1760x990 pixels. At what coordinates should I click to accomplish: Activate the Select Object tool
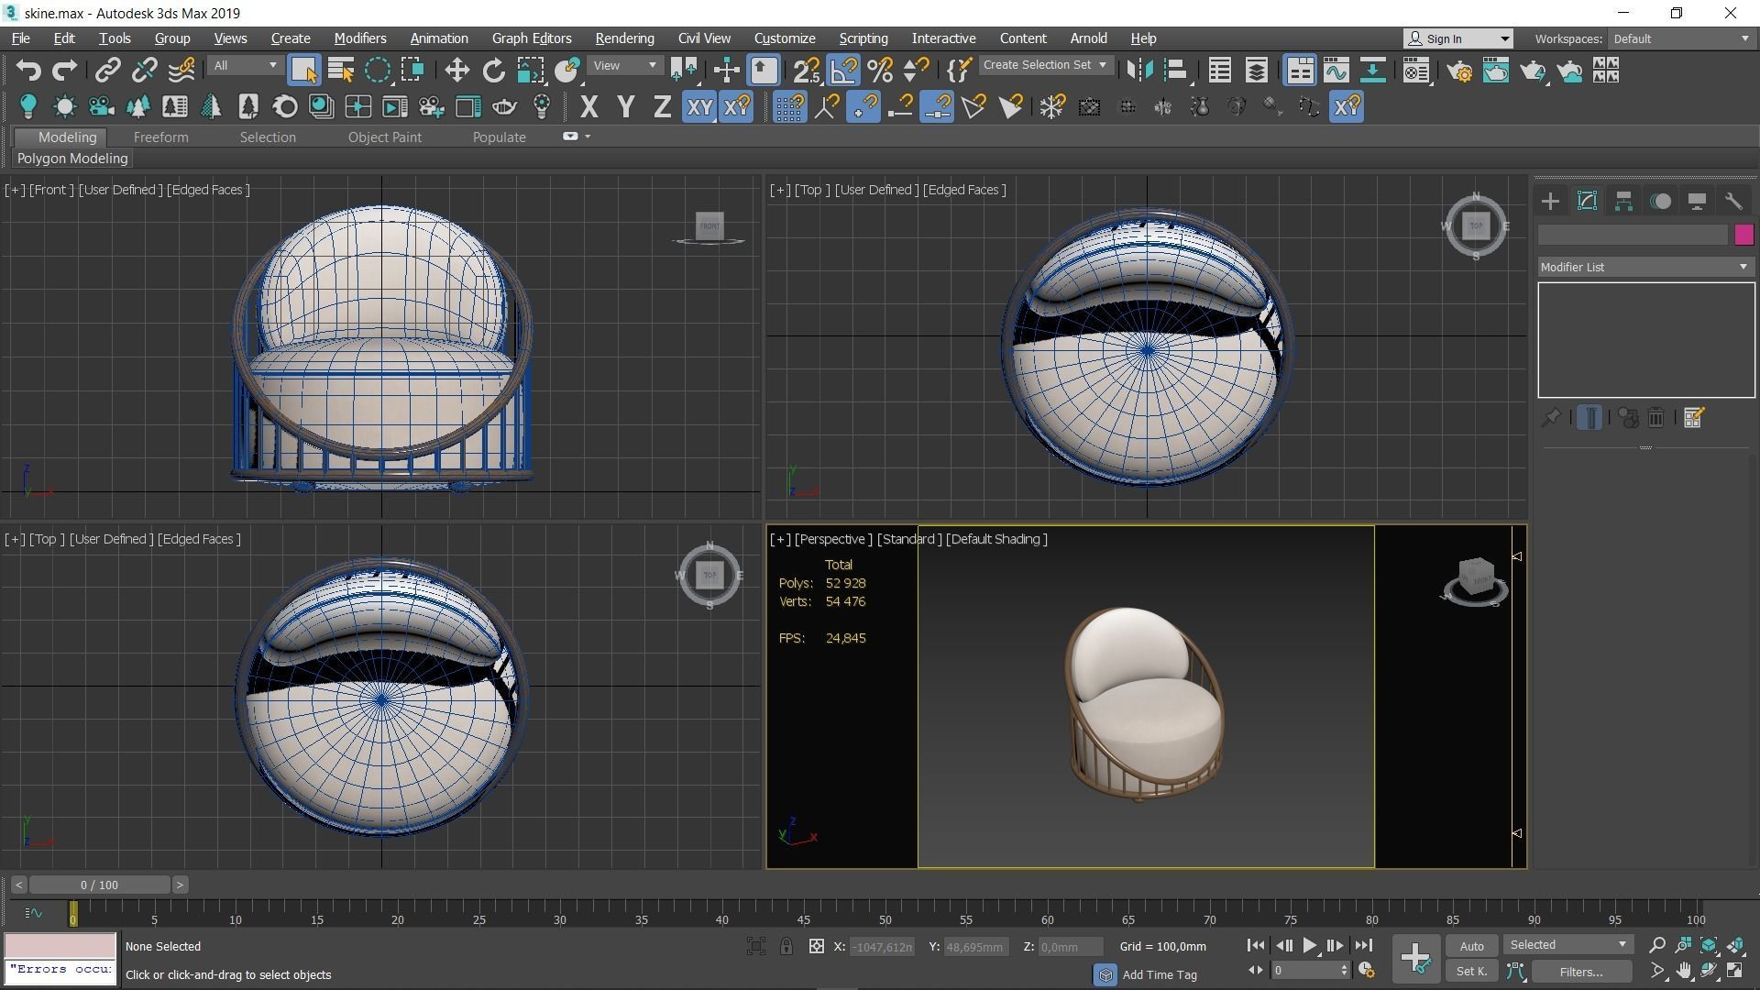(x=303, y=71)
